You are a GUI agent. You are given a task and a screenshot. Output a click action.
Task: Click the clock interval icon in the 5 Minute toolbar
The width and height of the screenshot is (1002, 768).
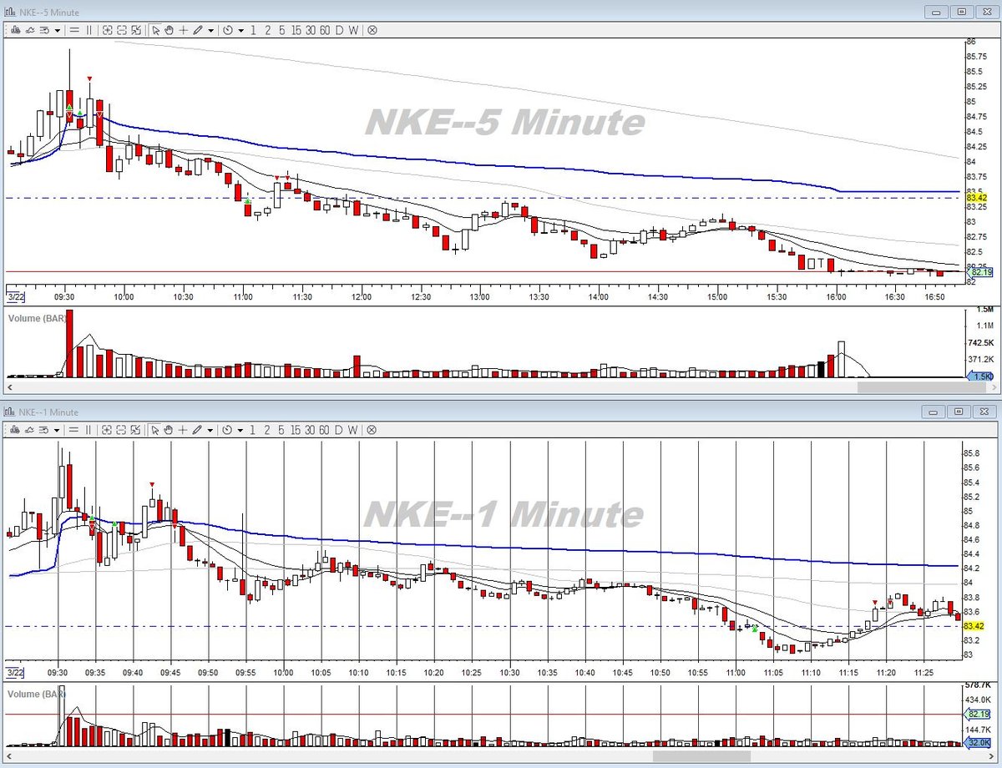[x=228, y=30]
